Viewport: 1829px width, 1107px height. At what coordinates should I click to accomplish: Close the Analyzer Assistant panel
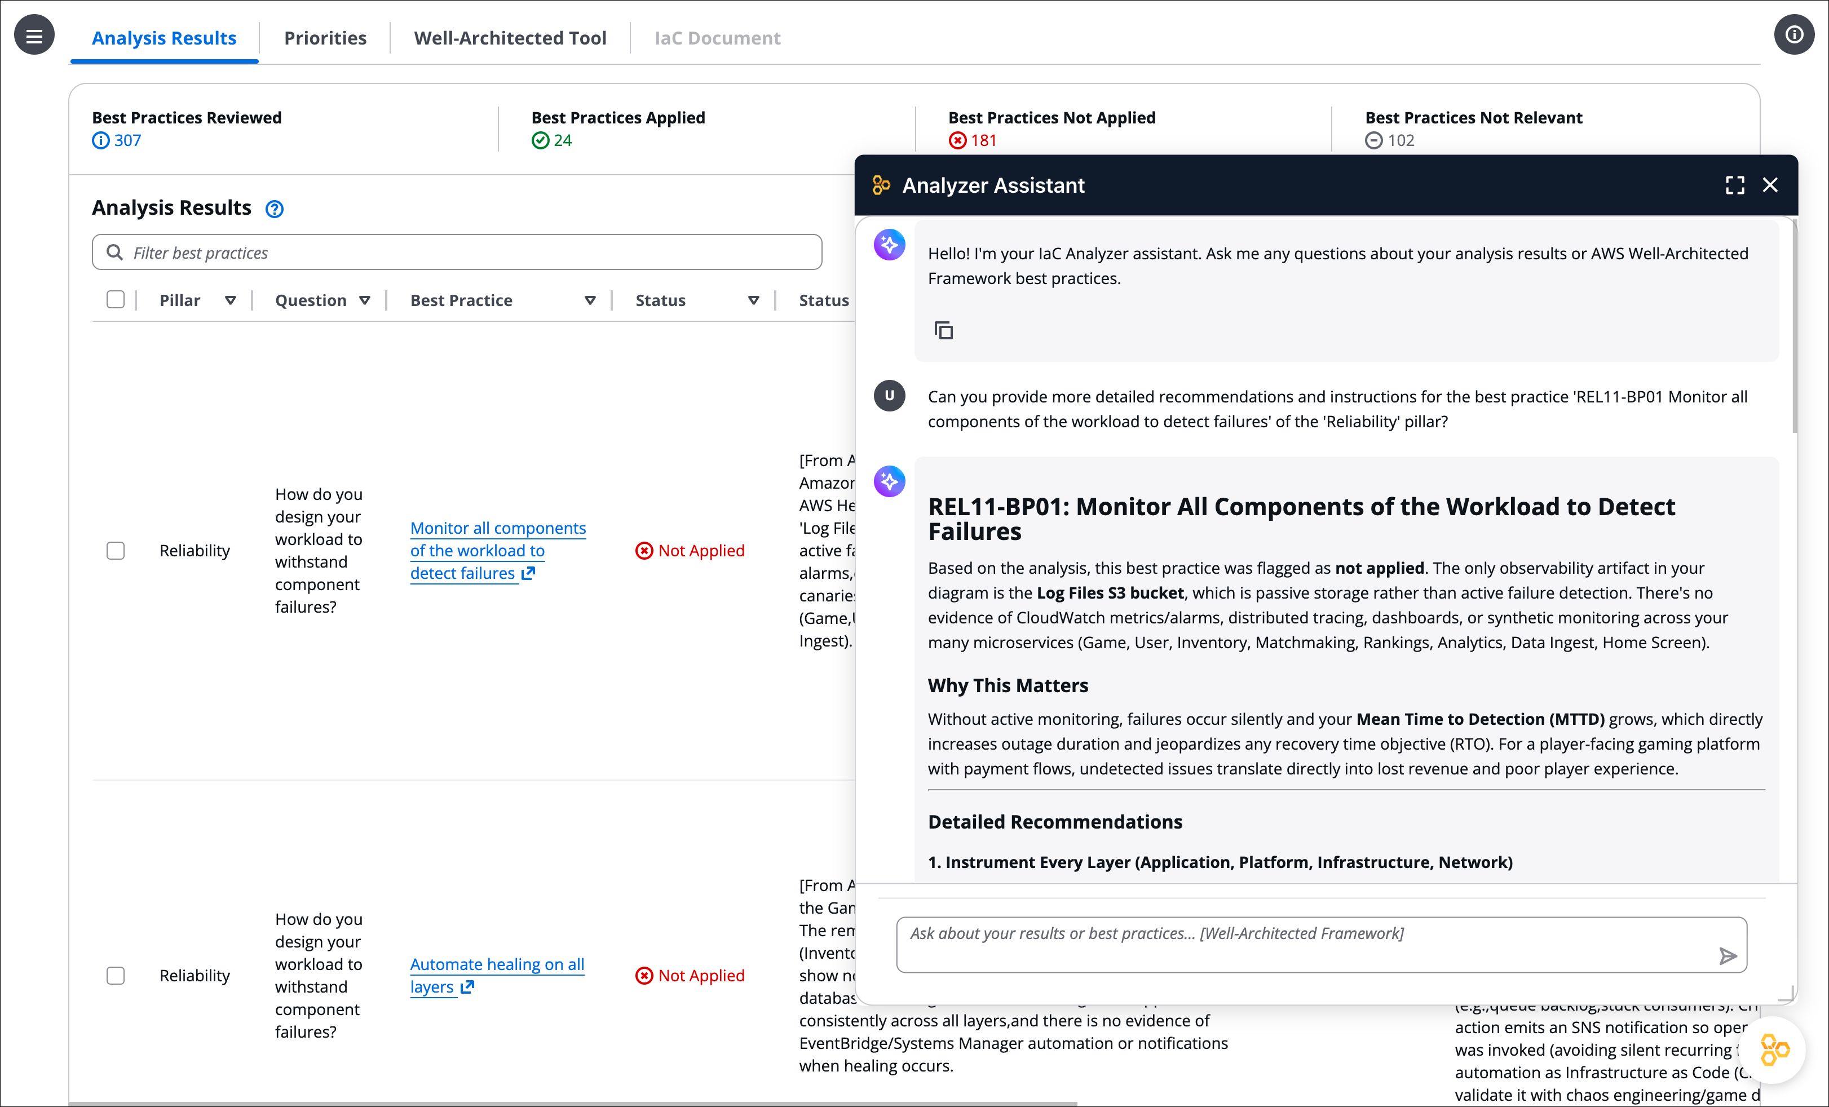(1770, 185)
